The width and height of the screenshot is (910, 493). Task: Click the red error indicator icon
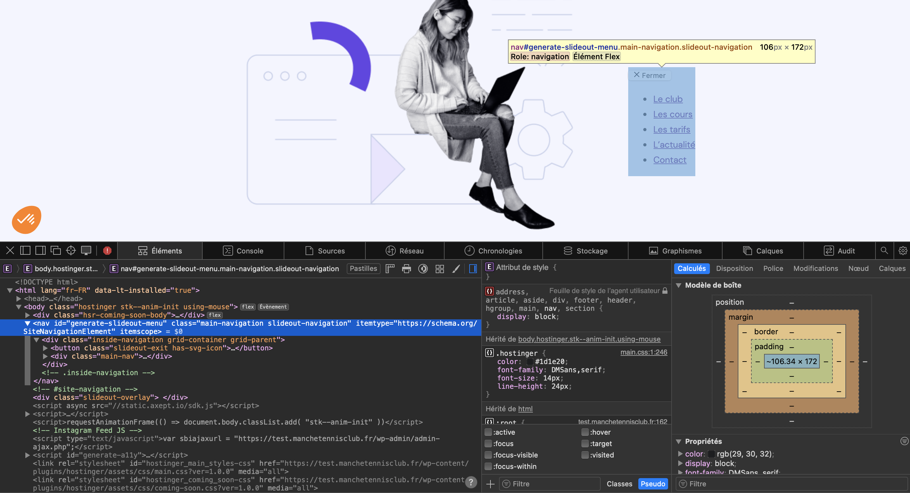pos(107,251)
